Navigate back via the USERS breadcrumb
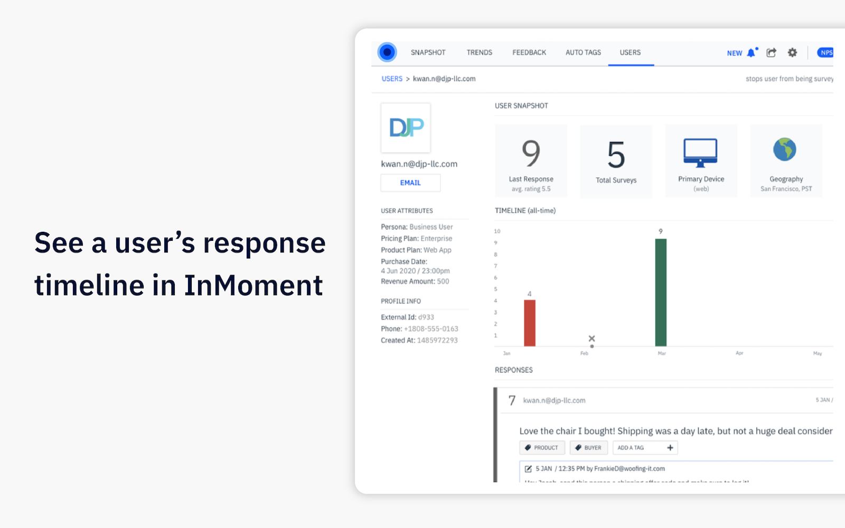 tap(392, 78)
